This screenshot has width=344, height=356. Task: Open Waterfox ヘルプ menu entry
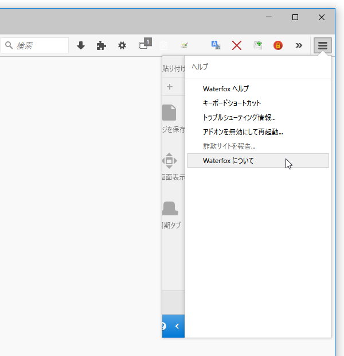click(258, 89)
